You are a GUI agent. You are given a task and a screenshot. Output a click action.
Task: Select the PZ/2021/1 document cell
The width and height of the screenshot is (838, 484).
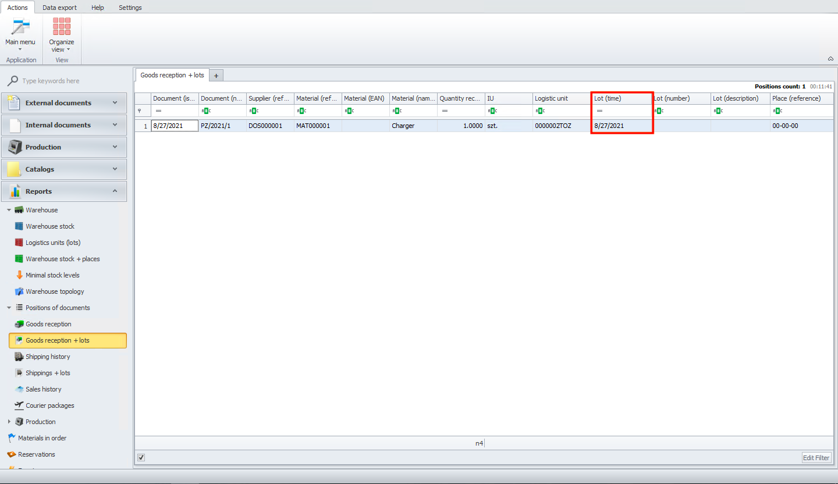(x=222, y=126)
